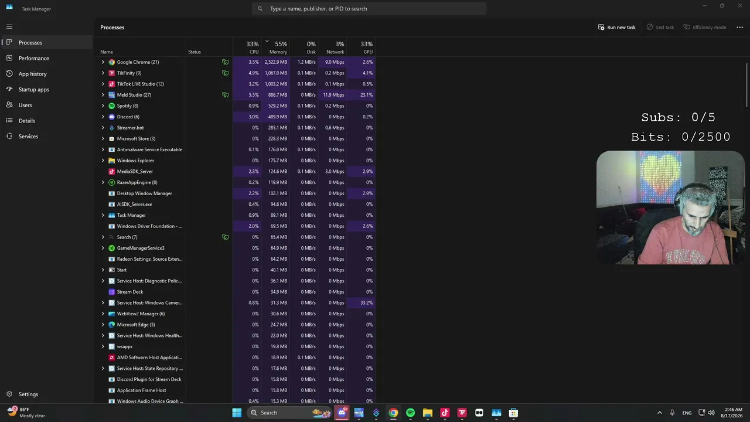Sort processes by the Network column

click(332, 47)
